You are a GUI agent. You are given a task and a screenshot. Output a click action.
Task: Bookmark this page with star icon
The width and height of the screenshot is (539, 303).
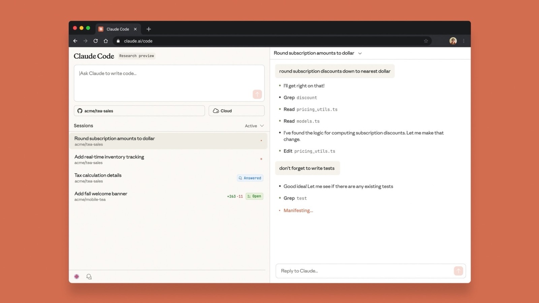(426, 41)
